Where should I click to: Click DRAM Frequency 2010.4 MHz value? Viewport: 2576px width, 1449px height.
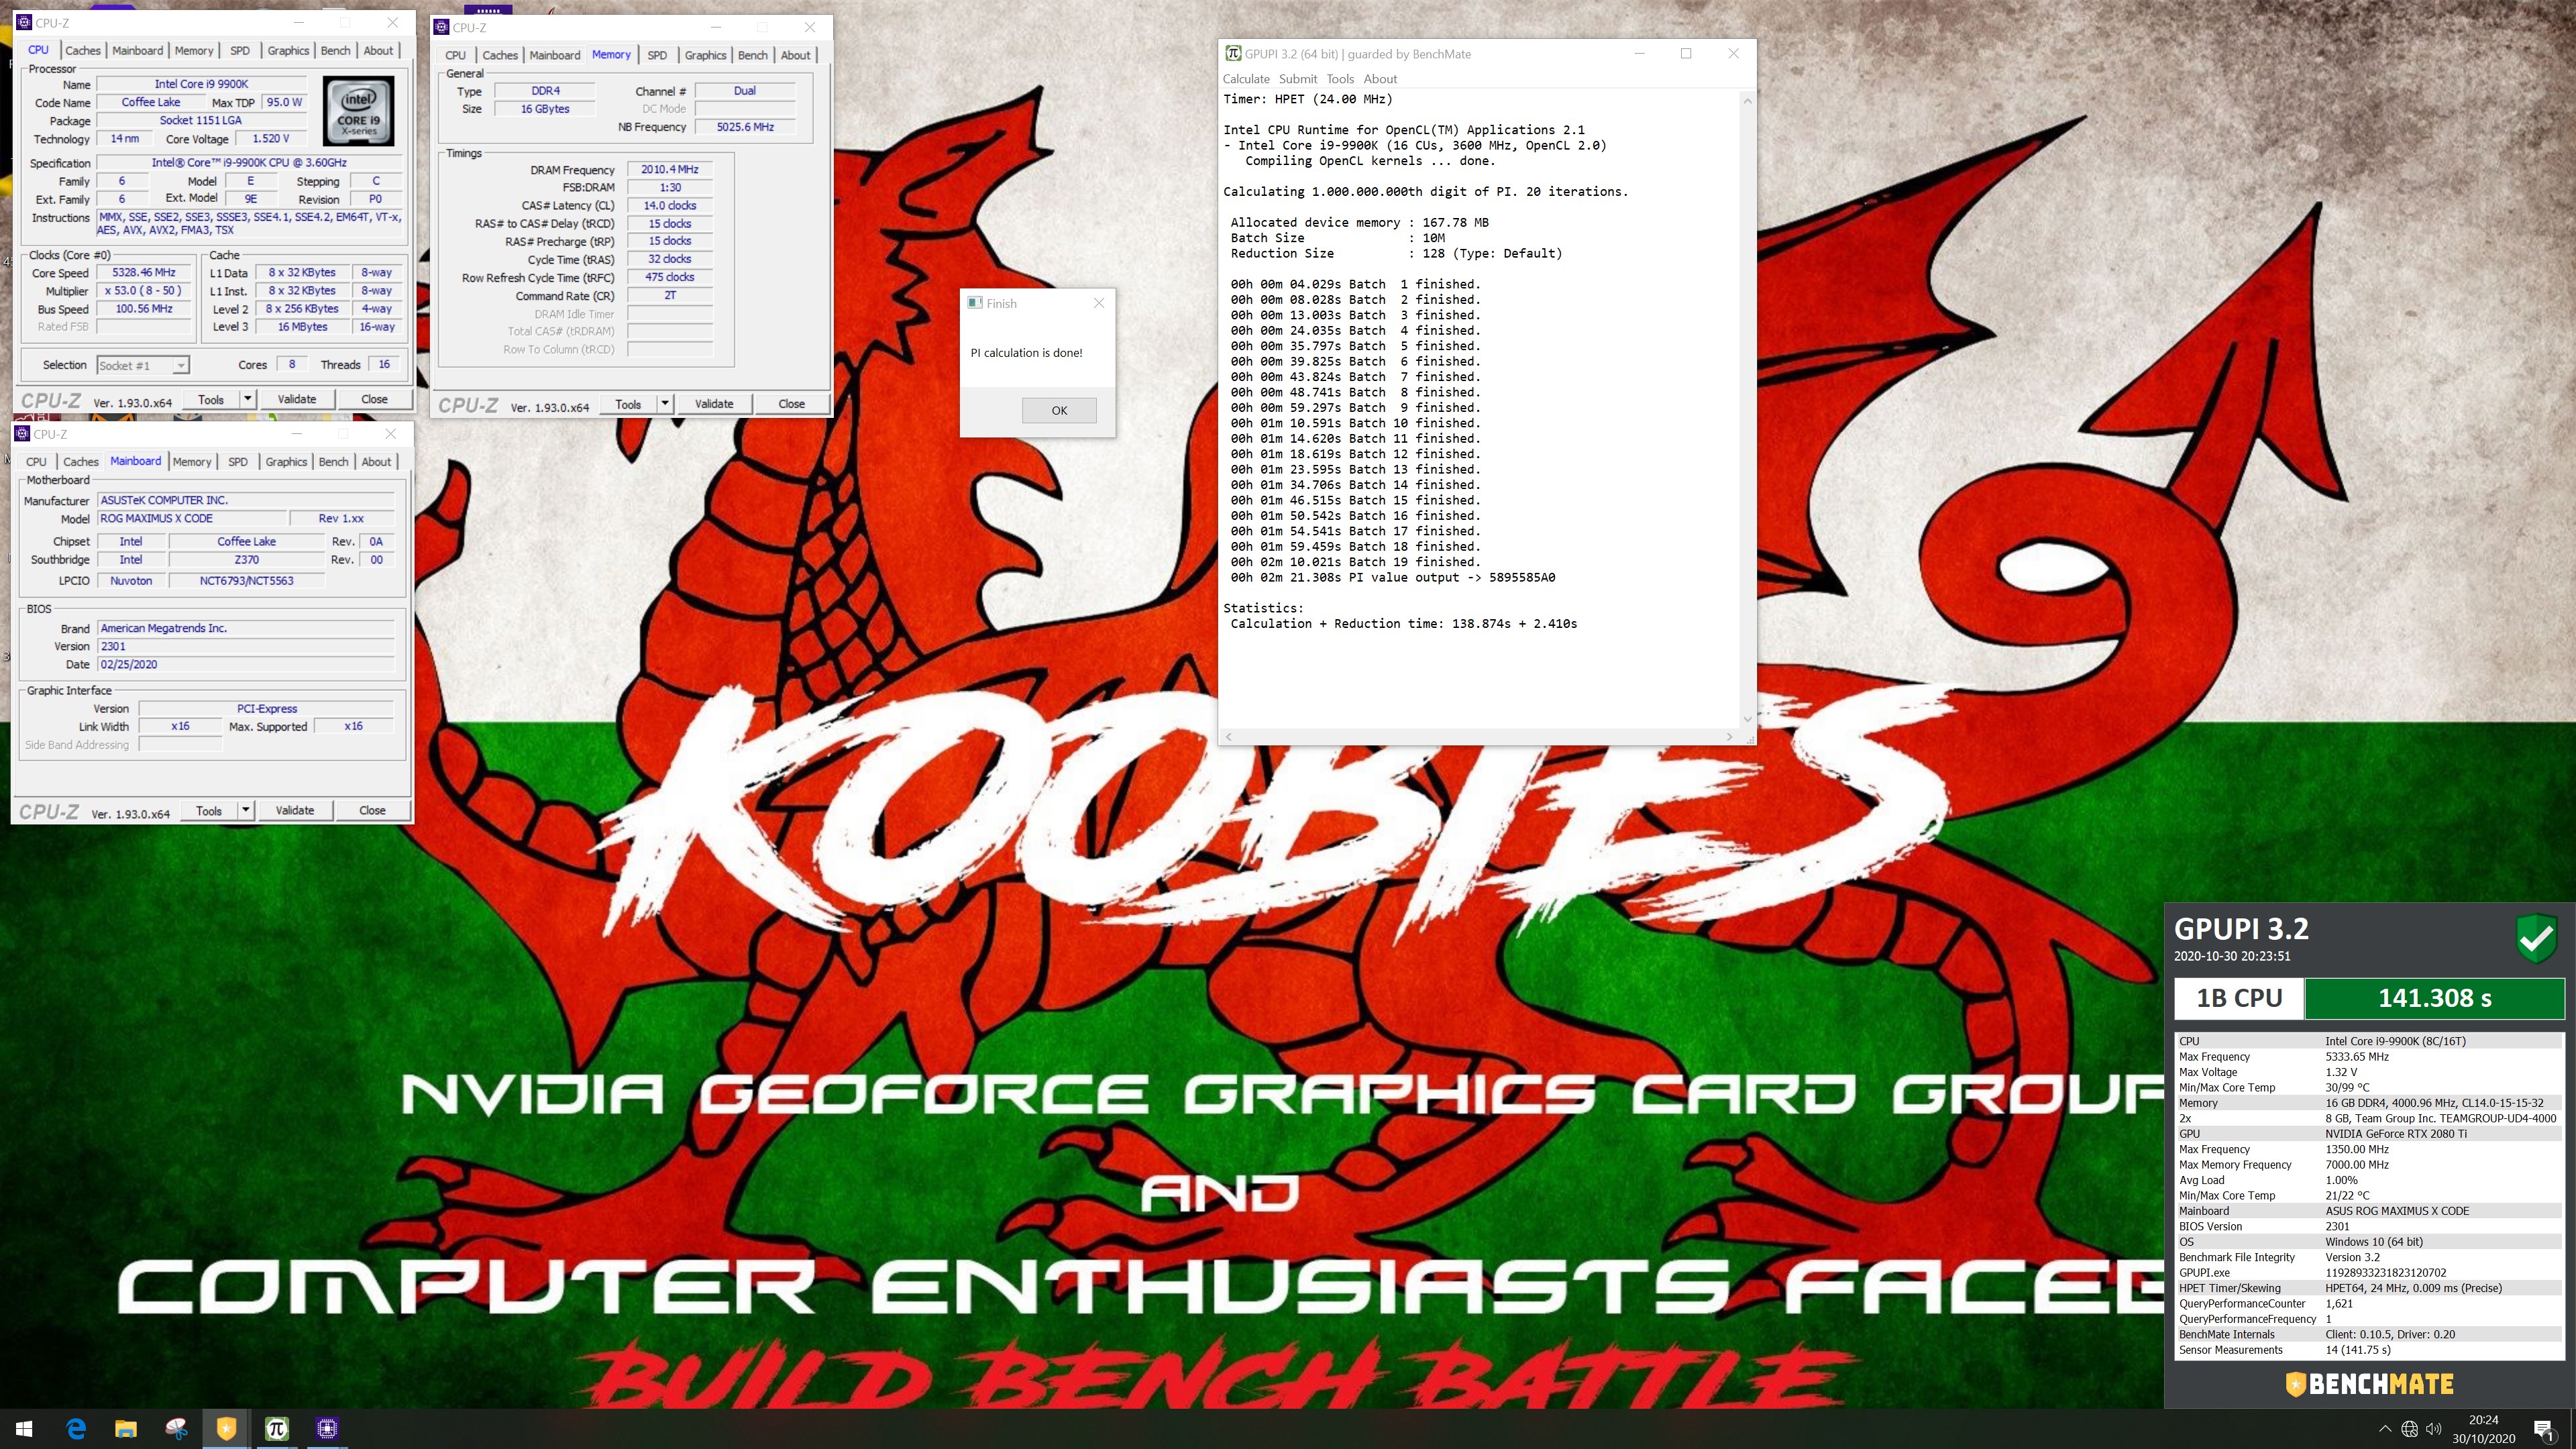click(670, 169)
